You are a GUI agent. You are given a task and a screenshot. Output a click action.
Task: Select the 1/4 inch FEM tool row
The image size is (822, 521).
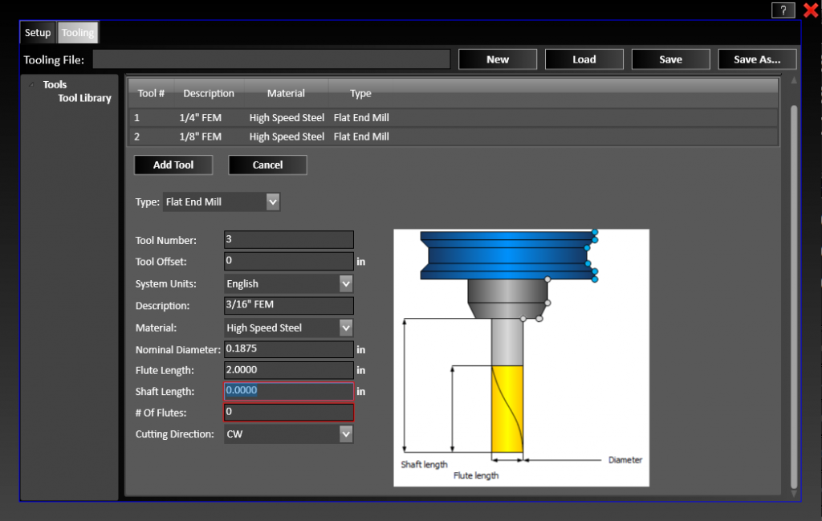click(321, 117)
